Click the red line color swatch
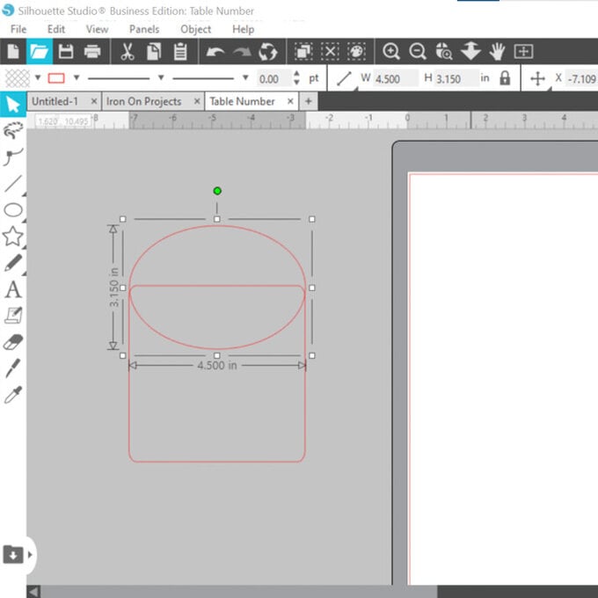 coord(56,78)
